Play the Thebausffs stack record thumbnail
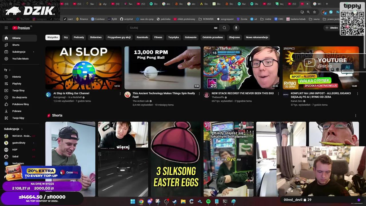The height and width of the screenshot is (206, 366). click(x=242, y=68)
